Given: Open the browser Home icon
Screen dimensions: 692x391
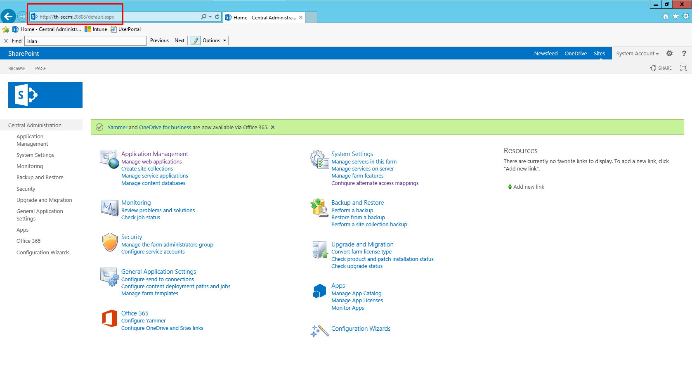Looking at the screenshot, I should coord(666,17).
